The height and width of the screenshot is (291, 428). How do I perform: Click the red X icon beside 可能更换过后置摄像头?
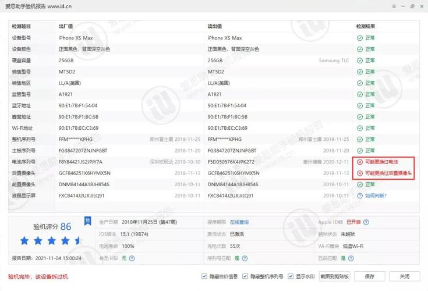pyautogui.click(x=360, y=173)
